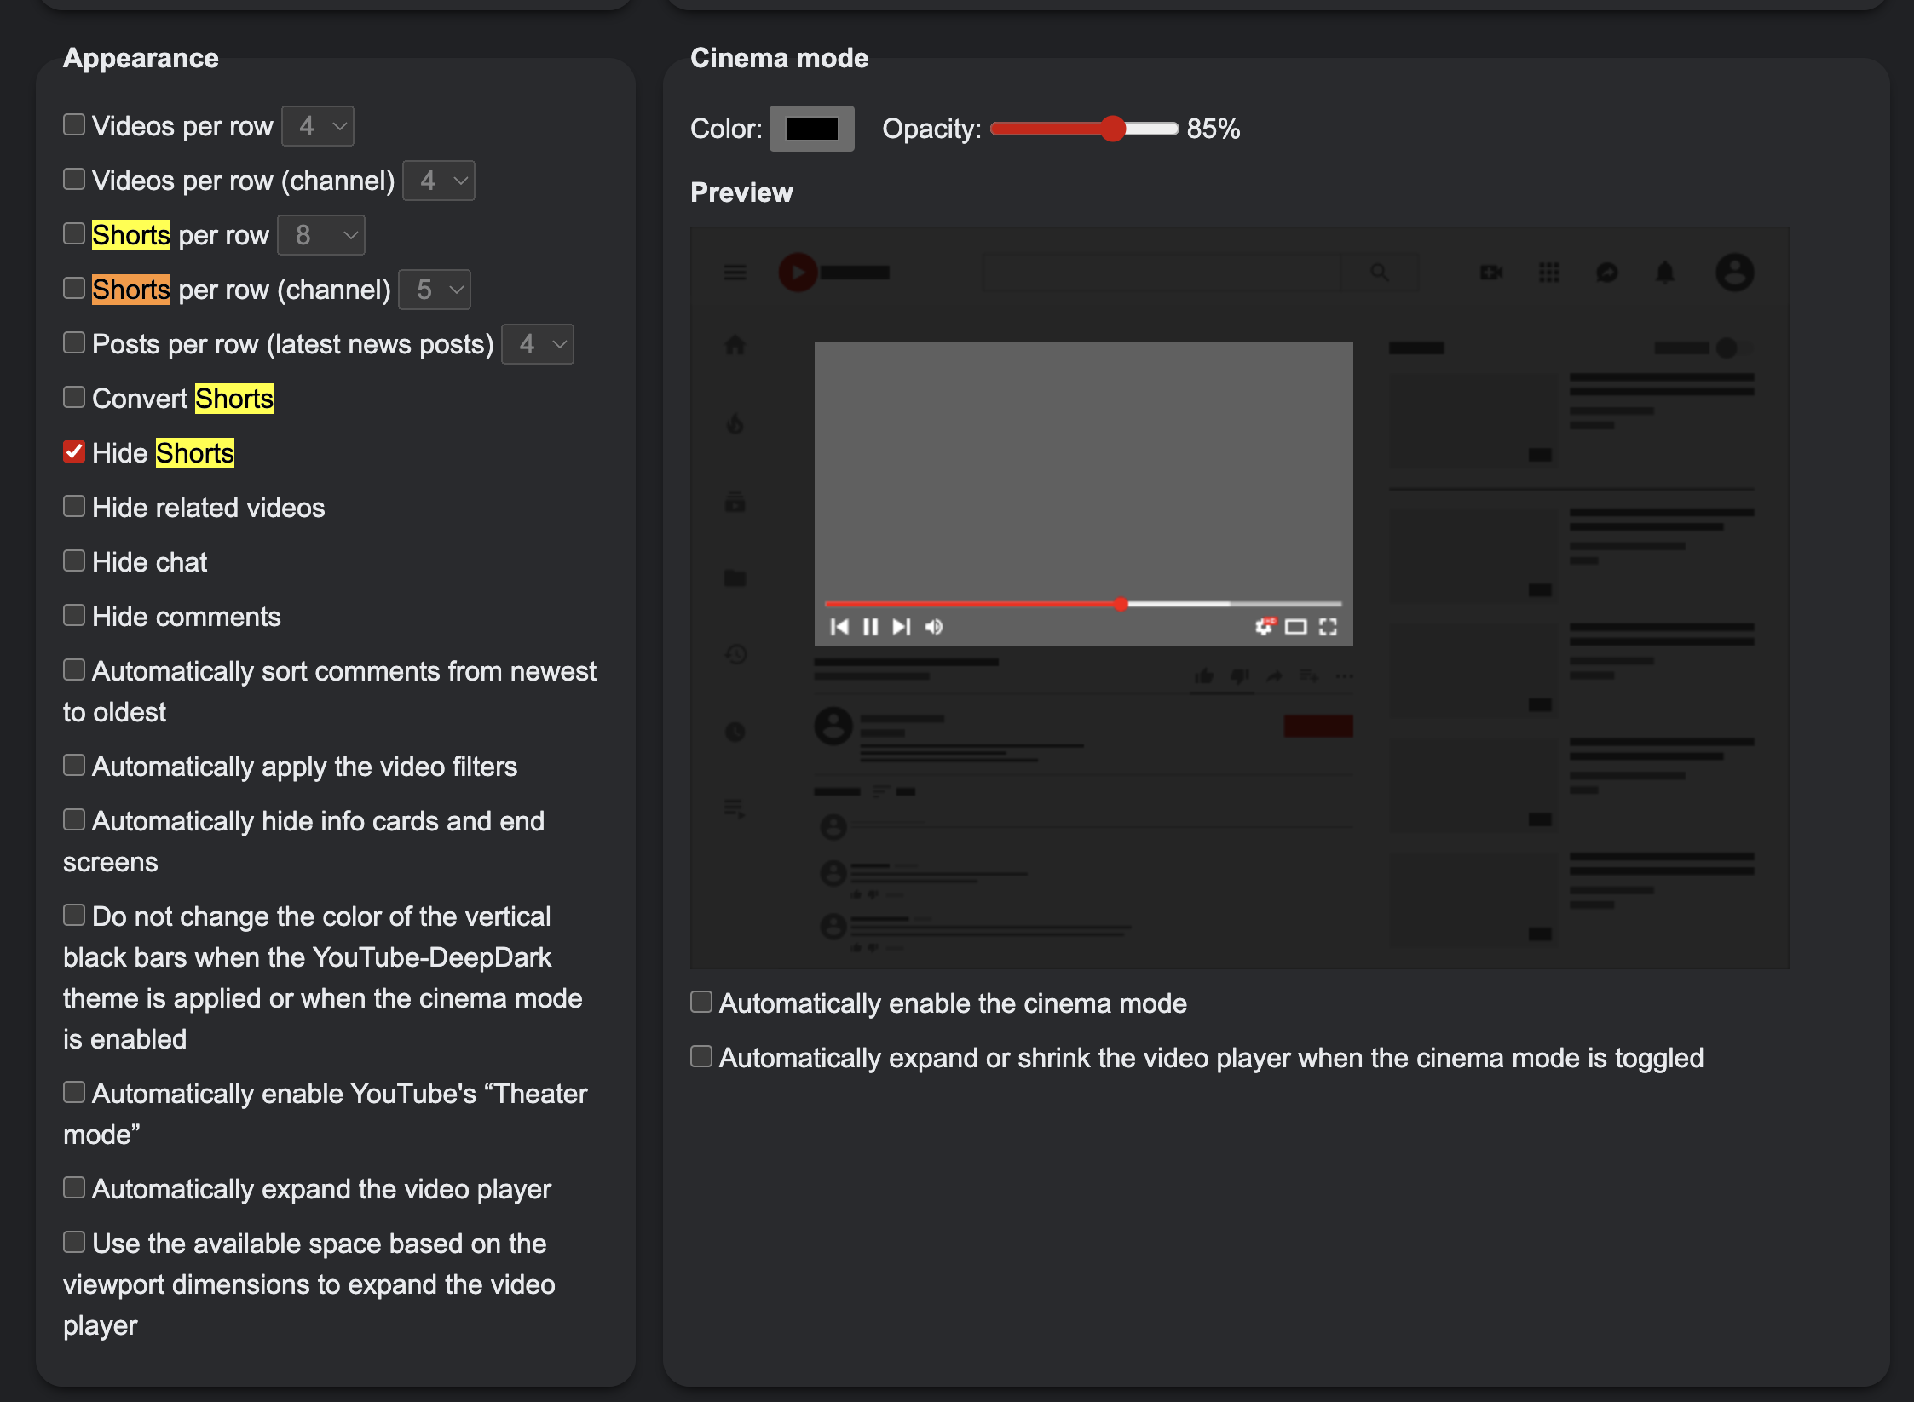Image resolution: width=1914 pixels, height=1402 pixels.
Task: Click the Opacity slider handle
Action: coord(1114,129)
